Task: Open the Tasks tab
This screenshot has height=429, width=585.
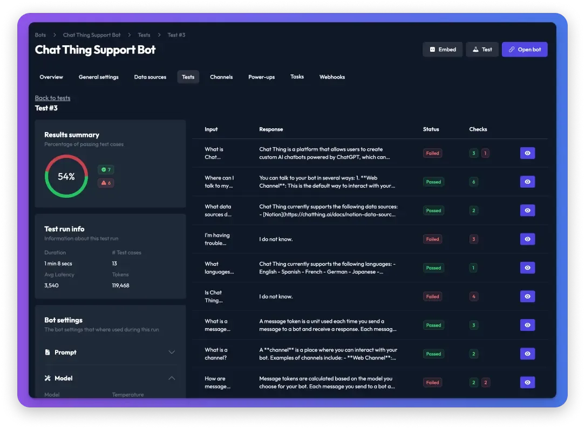Action: coord(297,77)
